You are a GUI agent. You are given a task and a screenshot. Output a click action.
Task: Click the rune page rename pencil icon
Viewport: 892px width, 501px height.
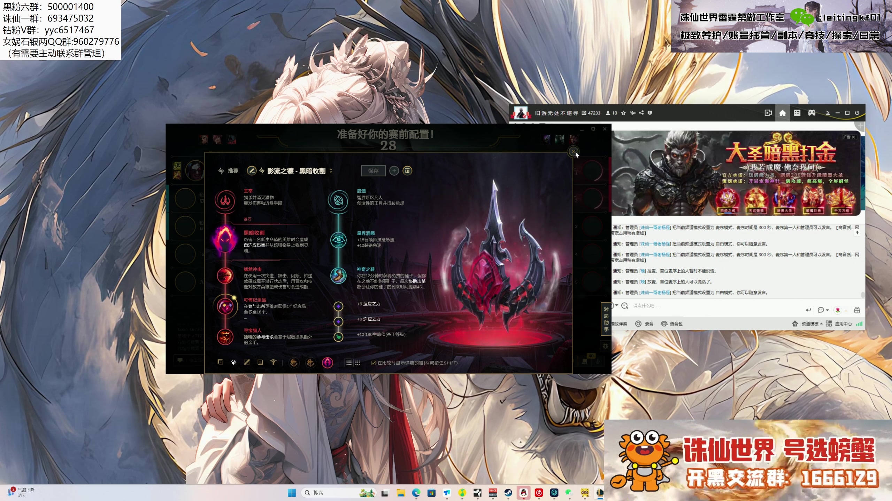(251, 170)
